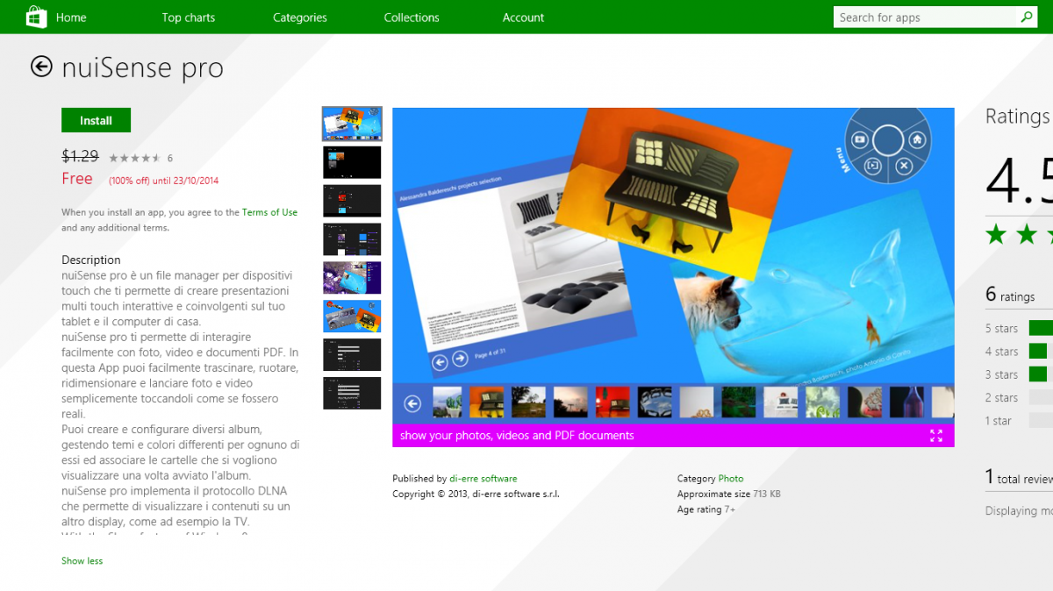Select the eighth screenshot thumbnail
1053x591 pixels.
point(352,393)
